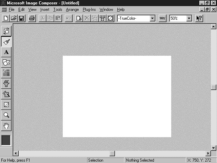Open the Patterns and Fills tool
Image resolution: width=217 pixels, height=163 pixels.
6,73
